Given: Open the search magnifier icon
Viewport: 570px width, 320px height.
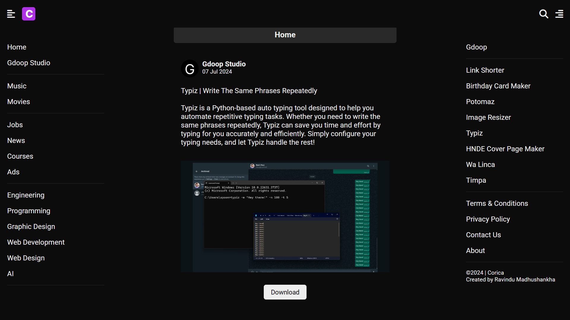Looking at the screenshot, I should (544, 14).
